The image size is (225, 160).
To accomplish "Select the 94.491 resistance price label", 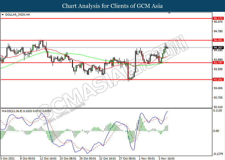I will tap(218, 40).
